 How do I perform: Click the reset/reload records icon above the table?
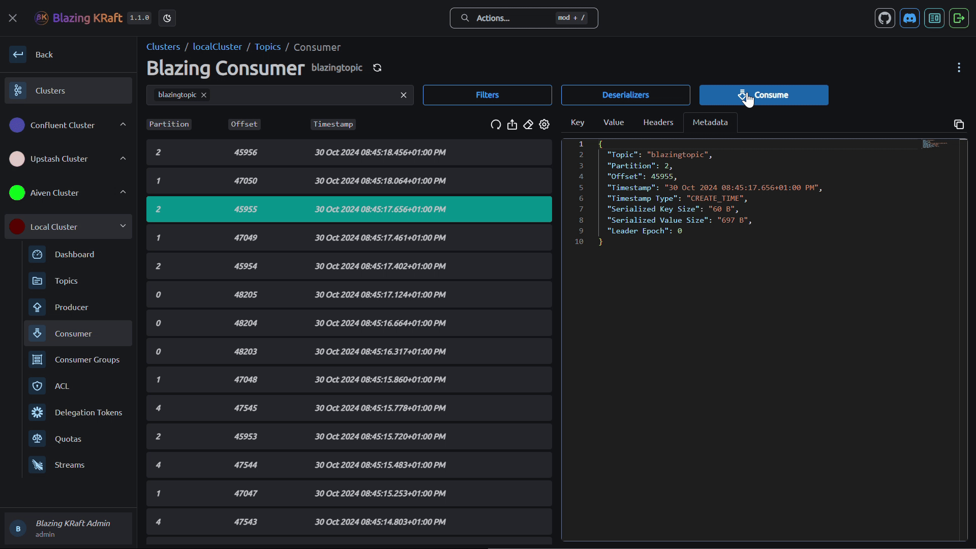(x=496, y=125)
